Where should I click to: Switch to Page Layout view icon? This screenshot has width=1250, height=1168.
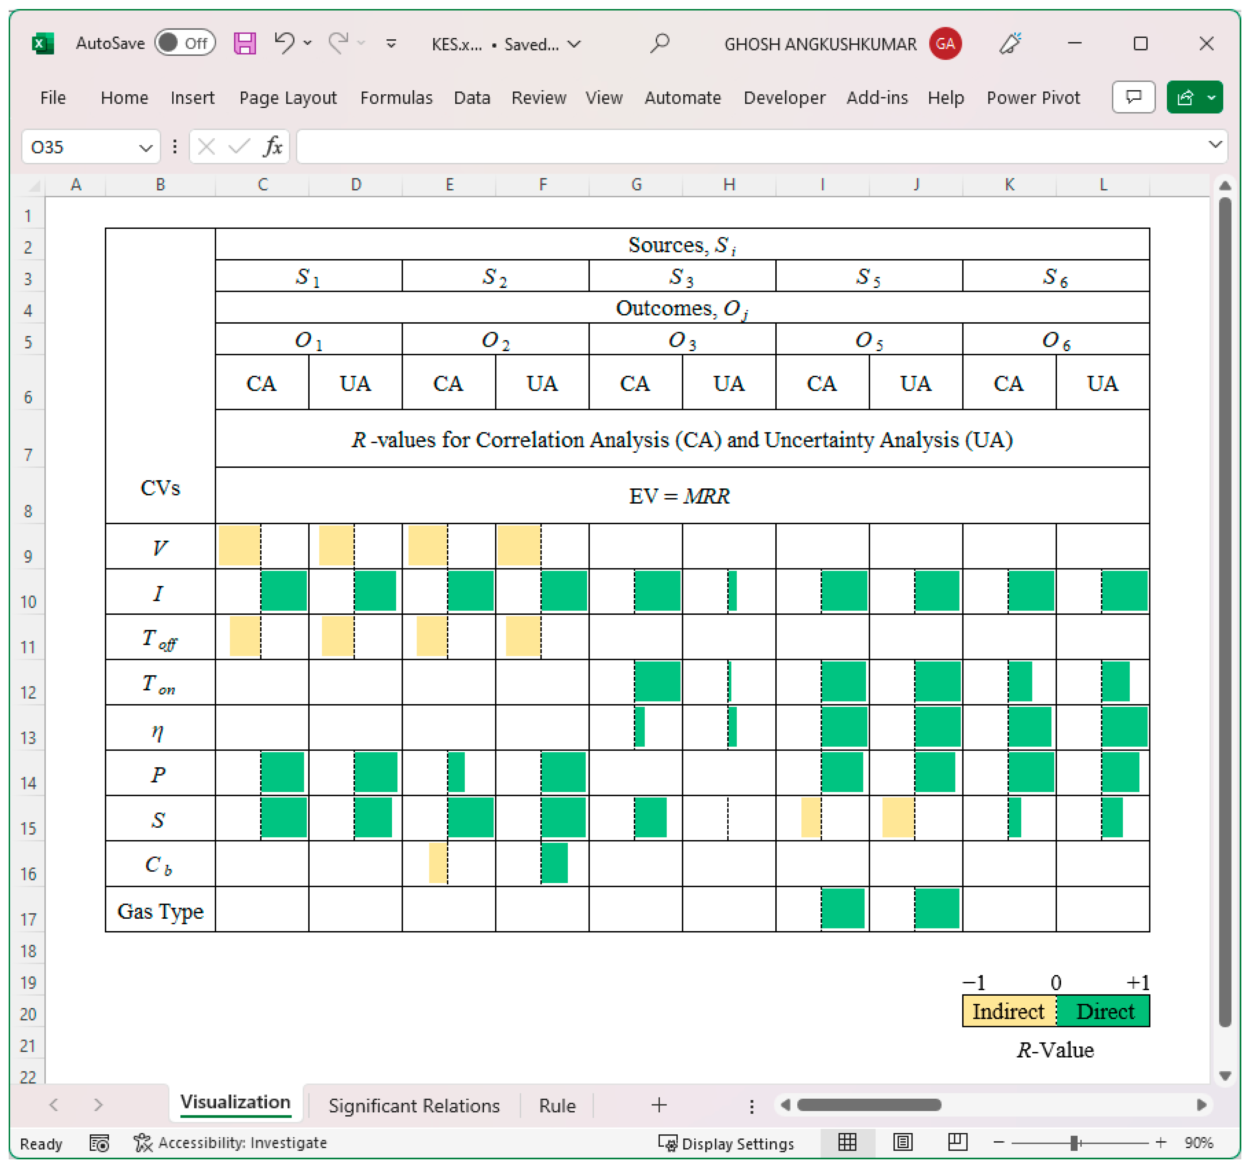click(x=902, y=1142)
